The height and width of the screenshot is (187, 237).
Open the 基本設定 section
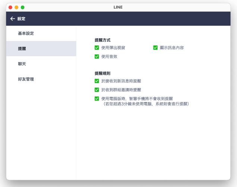(41, 33)
